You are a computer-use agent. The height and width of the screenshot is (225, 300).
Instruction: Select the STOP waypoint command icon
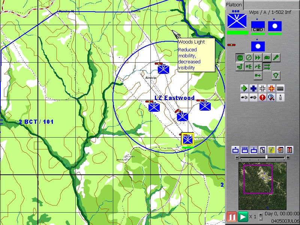tap(240, 57)
